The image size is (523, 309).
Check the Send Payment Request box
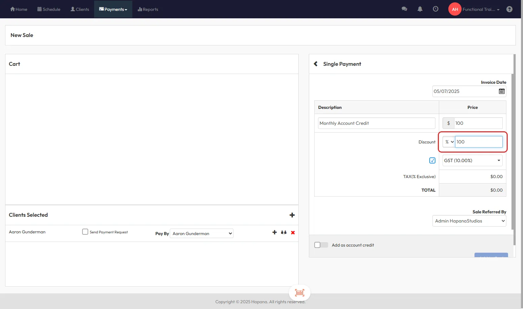(85, 232)
